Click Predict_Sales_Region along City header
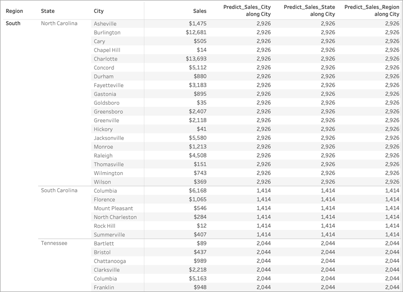 (x=372, y=11)
